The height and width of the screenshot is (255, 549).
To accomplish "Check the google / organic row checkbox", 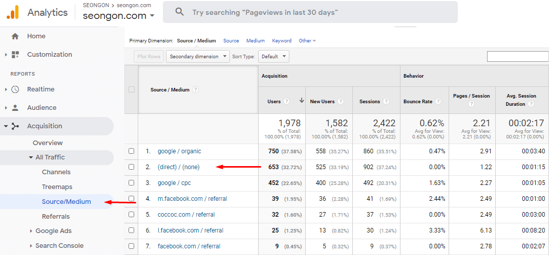I will [131, 151].
